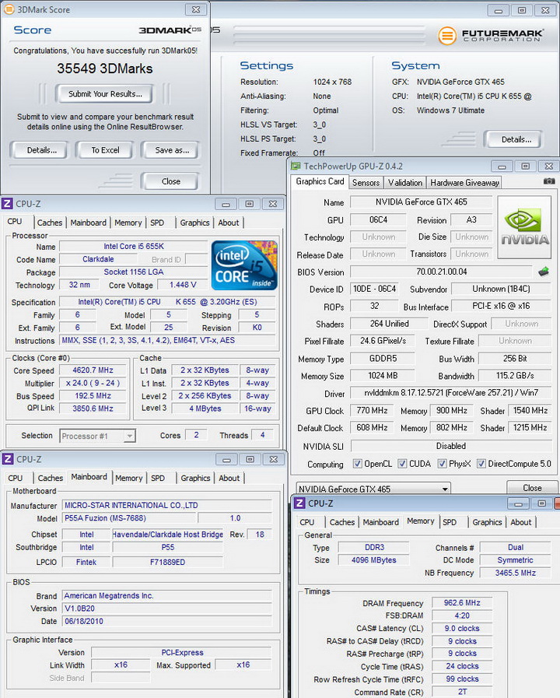Click the Core Speed value 4620.7 MHz
560x698 pixels.
pyautogui.click(x=93, y=370)
